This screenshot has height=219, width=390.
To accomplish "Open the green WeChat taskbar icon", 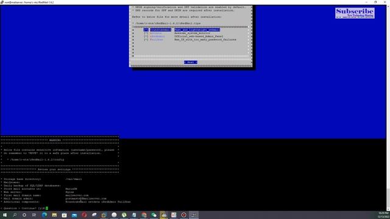I will [x=154, y=215].
